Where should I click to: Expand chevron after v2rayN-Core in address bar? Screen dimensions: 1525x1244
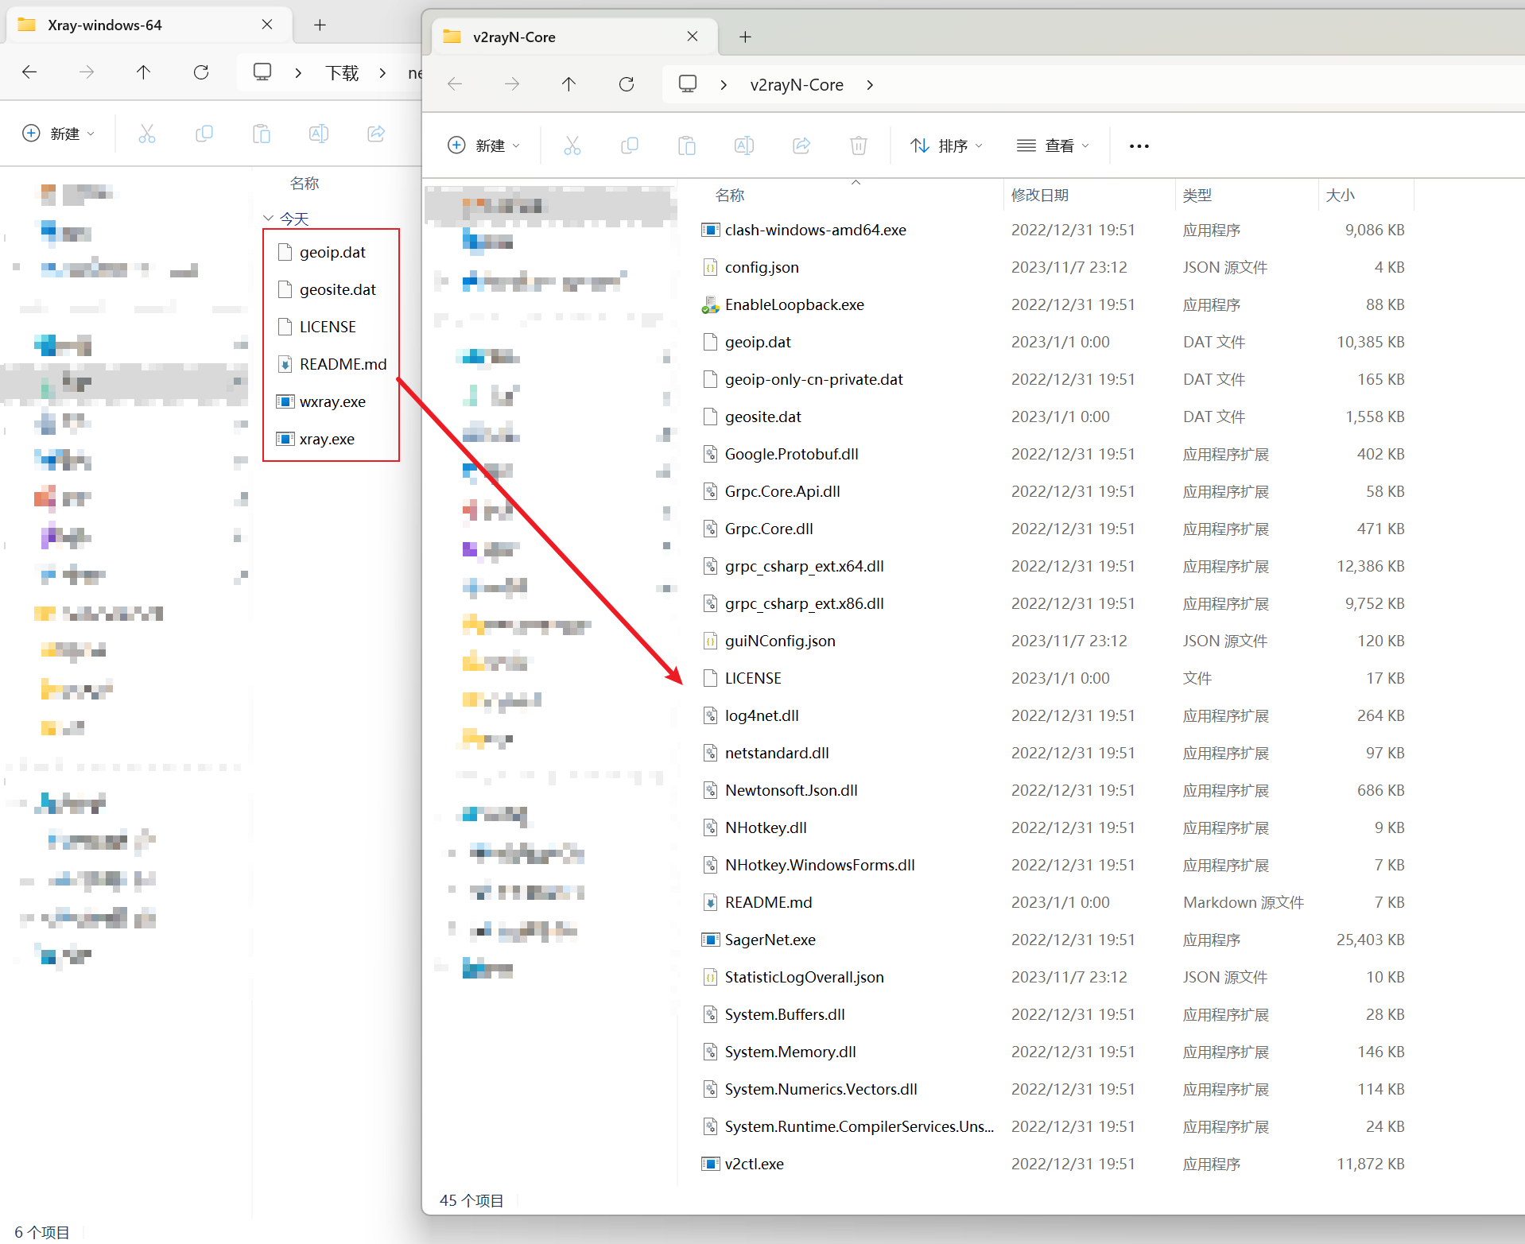tap(870, 84)
